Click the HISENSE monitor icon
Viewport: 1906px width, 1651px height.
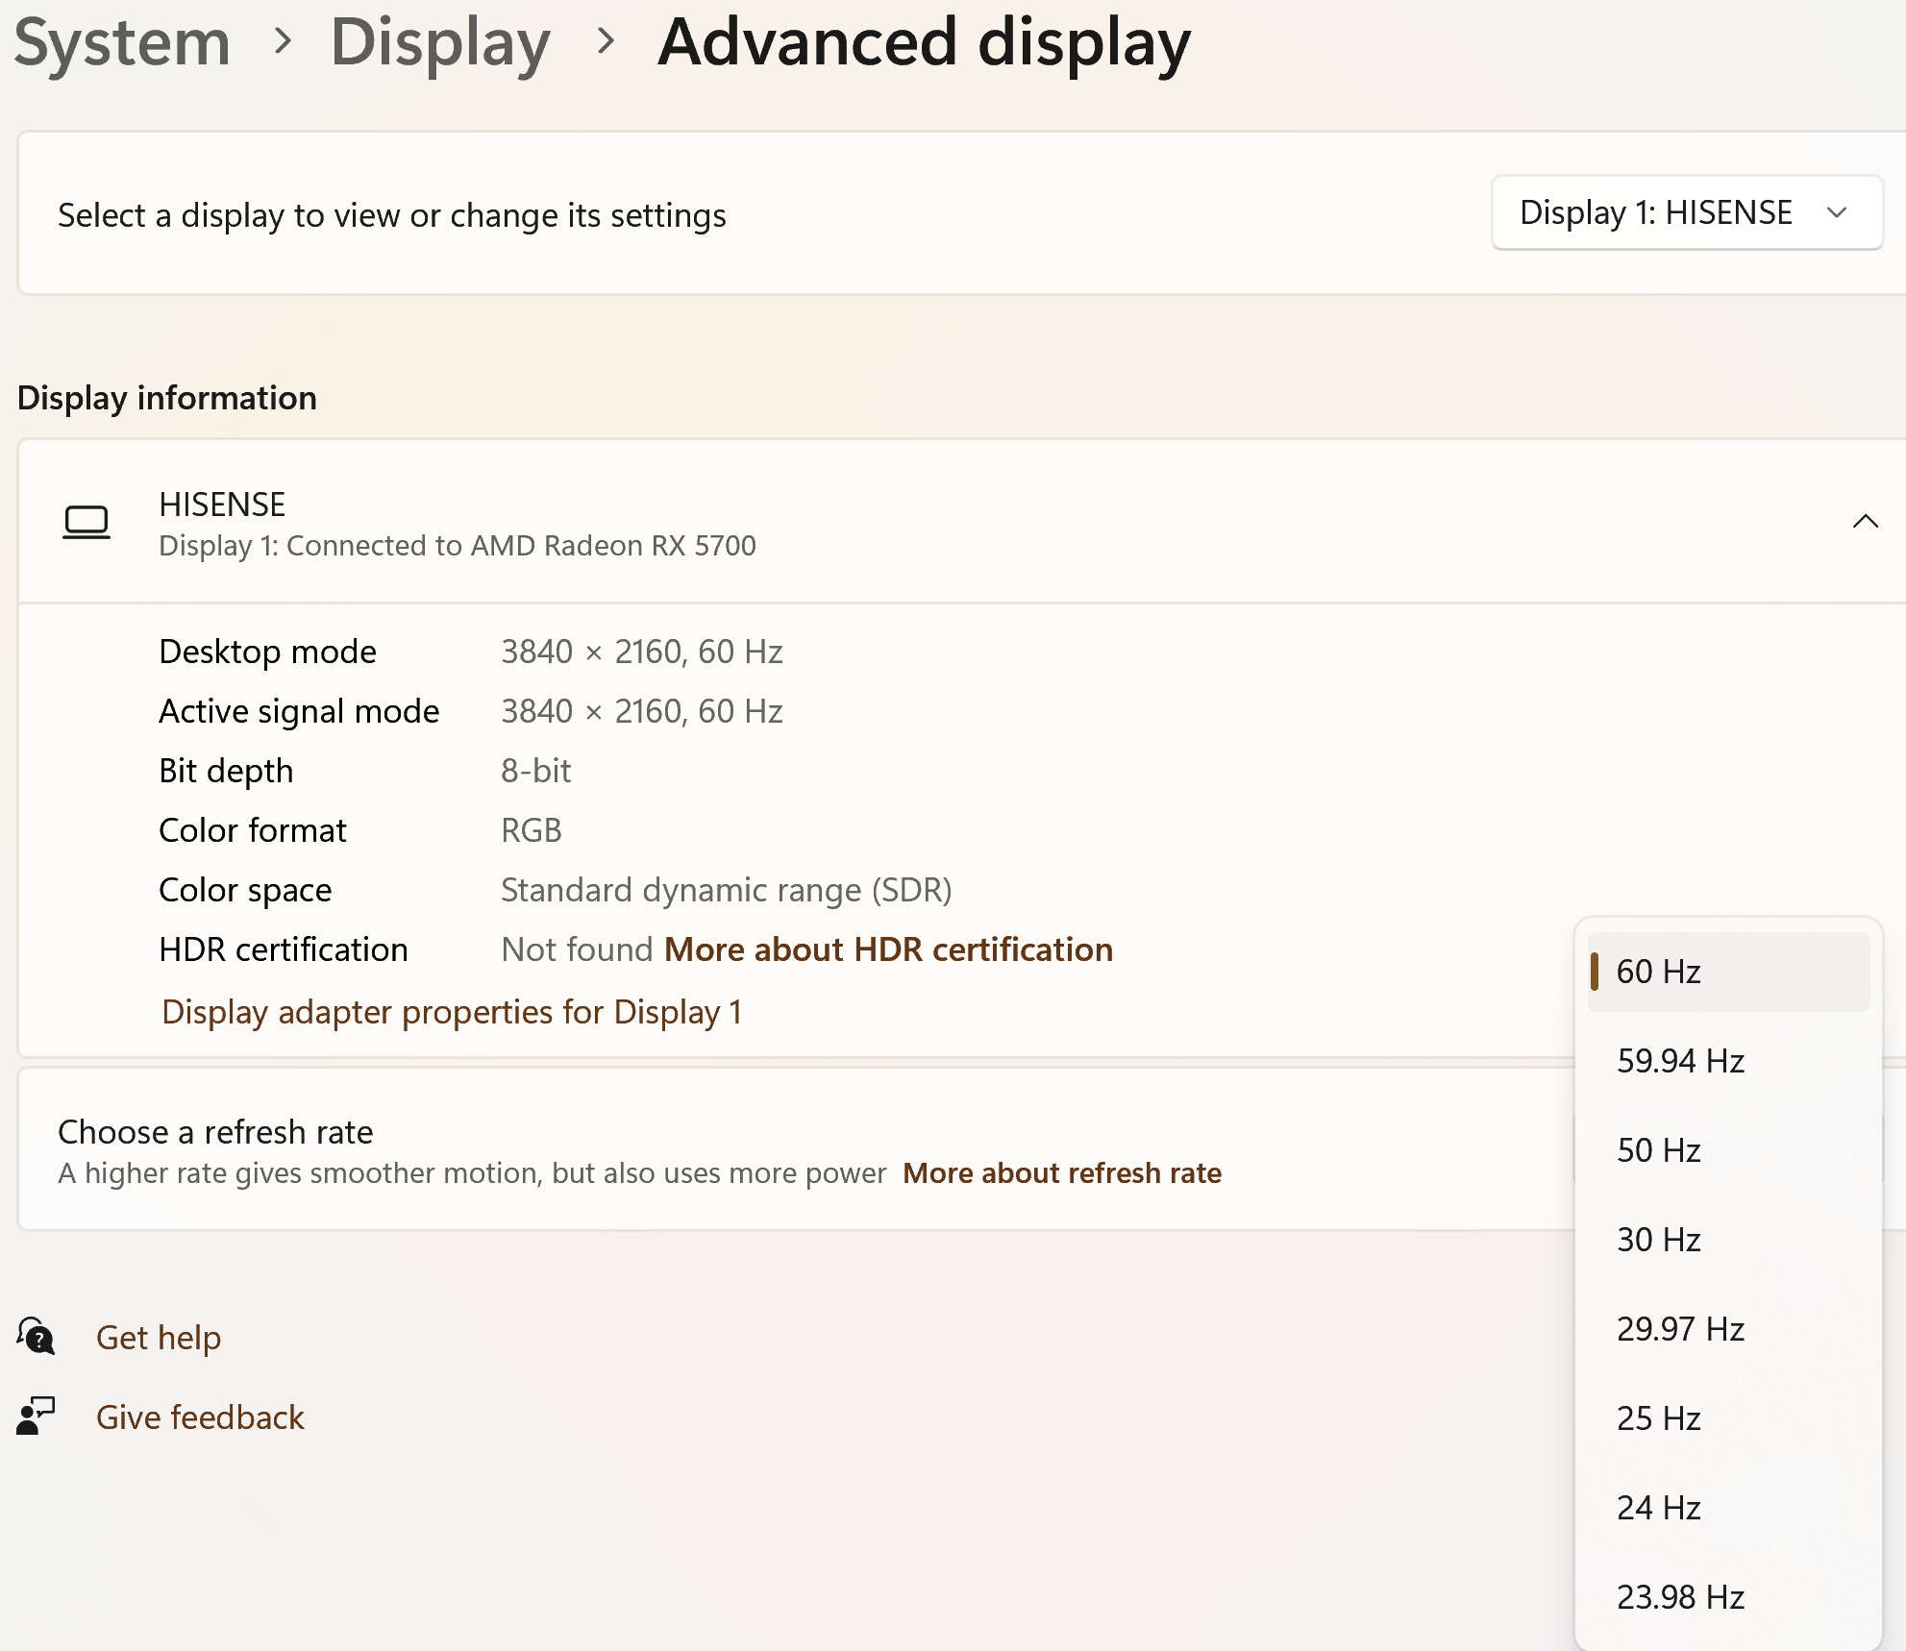click(87, 521)
